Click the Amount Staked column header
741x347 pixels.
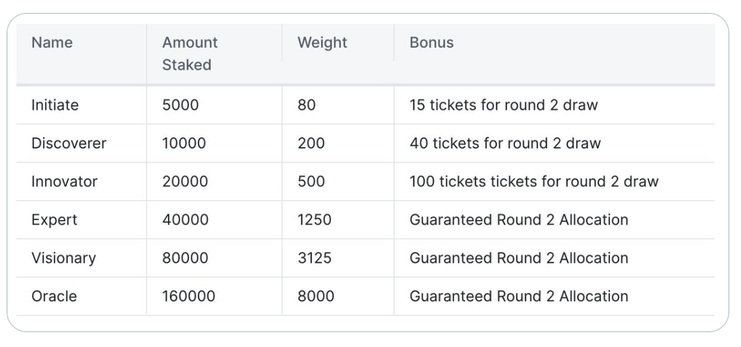[190, 54]
